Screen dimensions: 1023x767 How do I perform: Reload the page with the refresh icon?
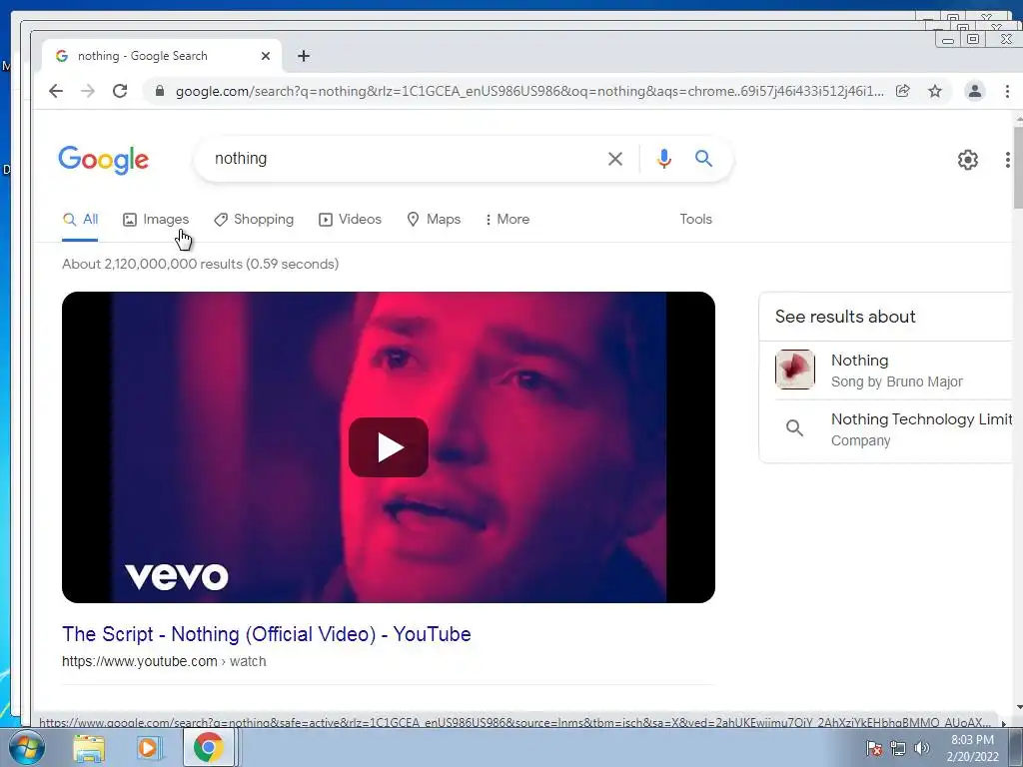coord(120,91)
